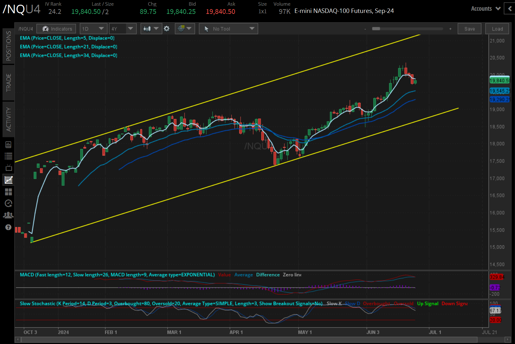
Task: Click the Slow K legend label
Action: pos(334,303)
